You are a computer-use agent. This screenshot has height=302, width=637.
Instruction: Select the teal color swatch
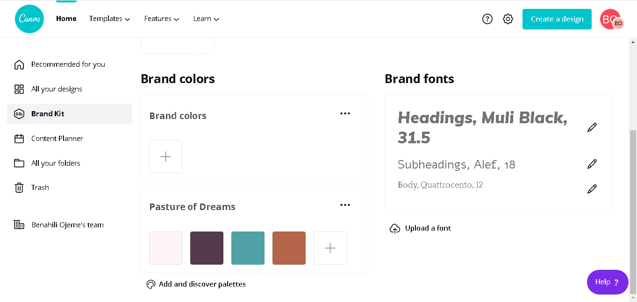click(248, 248)
